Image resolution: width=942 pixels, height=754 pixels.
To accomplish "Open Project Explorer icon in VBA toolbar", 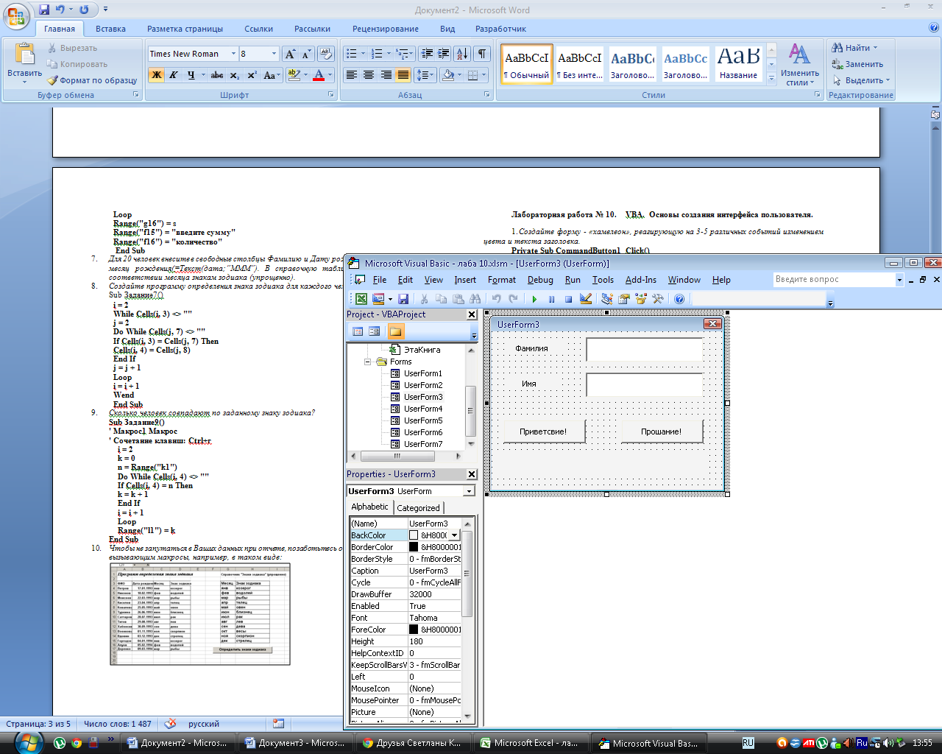I will point(607,299).
